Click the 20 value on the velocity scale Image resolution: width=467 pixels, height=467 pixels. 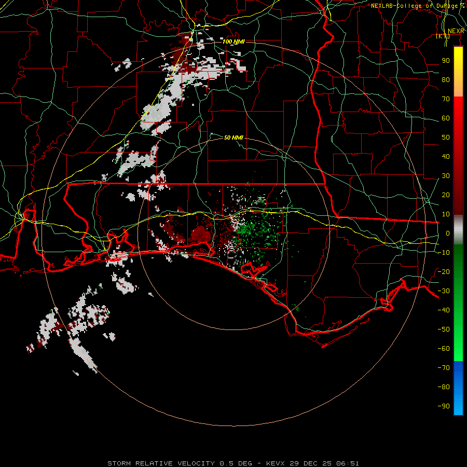click(x=446, y=195)
